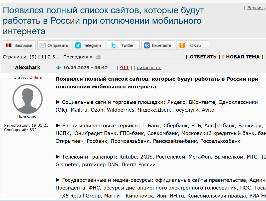This screenshot has height=201, width=266.
Task: Click the Twitter bird icon
Action: coord(113,45)
